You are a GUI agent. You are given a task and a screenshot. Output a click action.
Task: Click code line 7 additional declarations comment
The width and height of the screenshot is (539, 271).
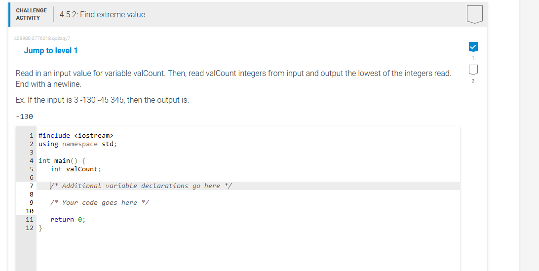pos(141,186)
